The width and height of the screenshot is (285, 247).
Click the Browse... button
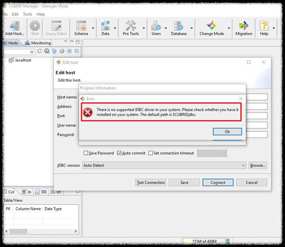[258, 165]
